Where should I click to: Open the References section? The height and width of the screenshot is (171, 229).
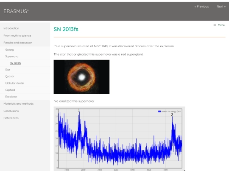click(x=11, y=118)
